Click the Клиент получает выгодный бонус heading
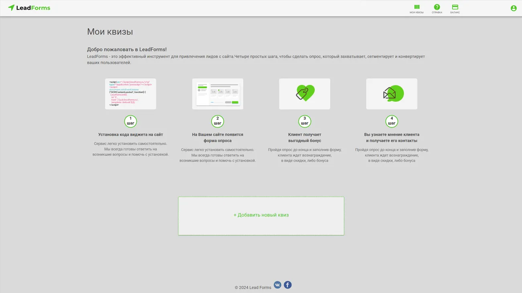522x293 pixels. pyautogui.click(x=304, y=137)
